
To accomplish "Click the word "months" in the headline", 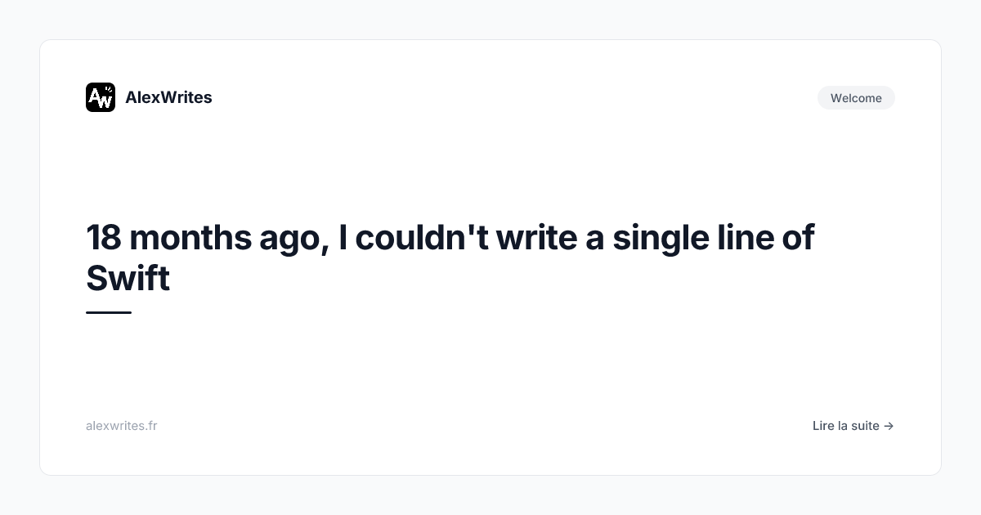I will coord(190,238).
